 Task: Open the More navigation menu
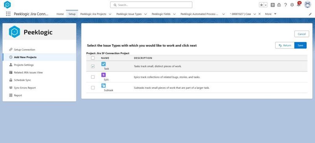pos(271,14)
